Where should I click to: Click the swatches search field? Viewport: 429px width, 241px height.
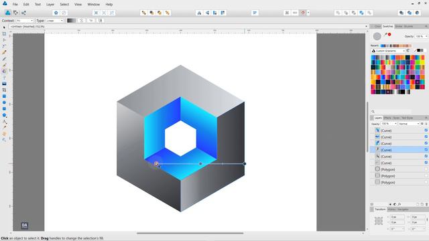pyautogui.click(x=391, y=112)
